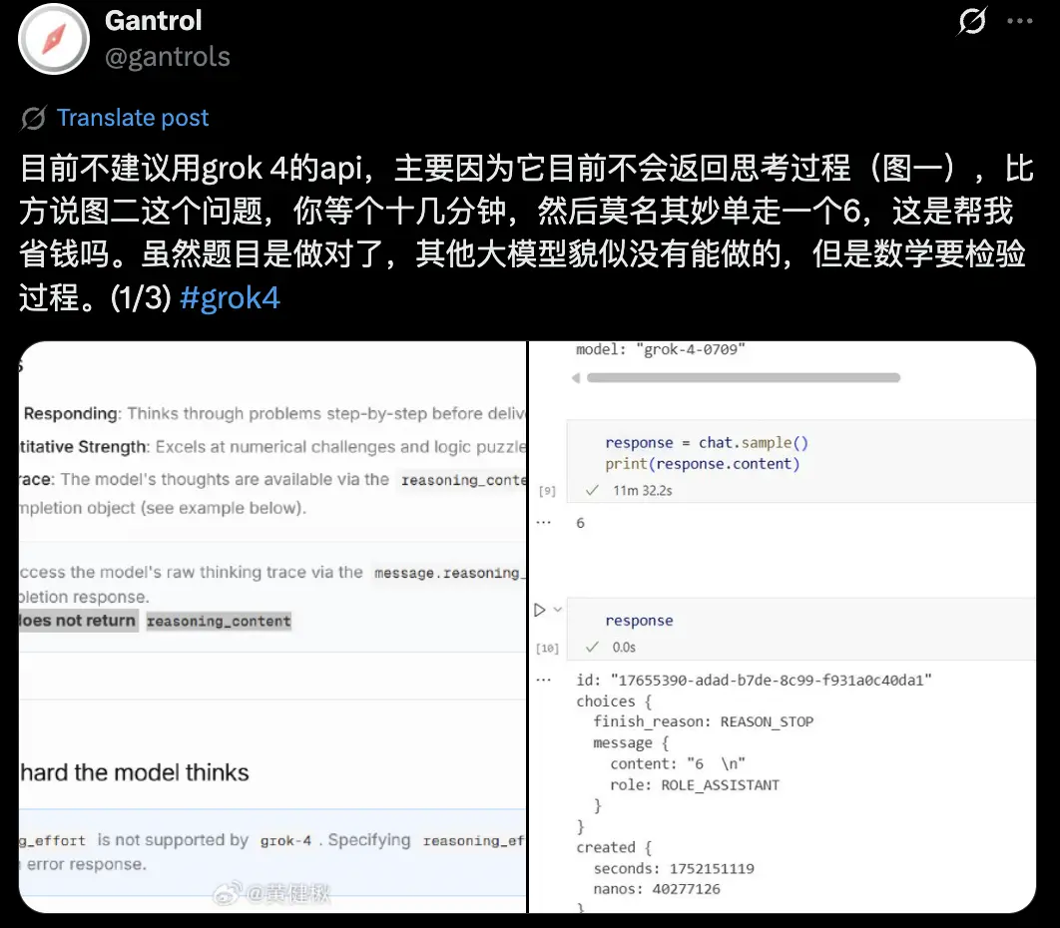This screenshot has width=1060, height=928.
Task: Click the horizontal scrollbar under model output
Action: pyautogui.click(x=744, y=378)
